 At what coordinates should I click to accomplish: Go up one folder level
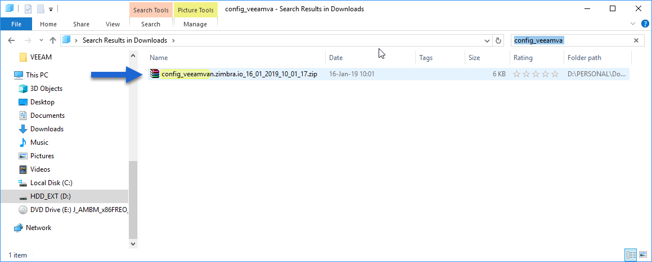coord(52,40)
